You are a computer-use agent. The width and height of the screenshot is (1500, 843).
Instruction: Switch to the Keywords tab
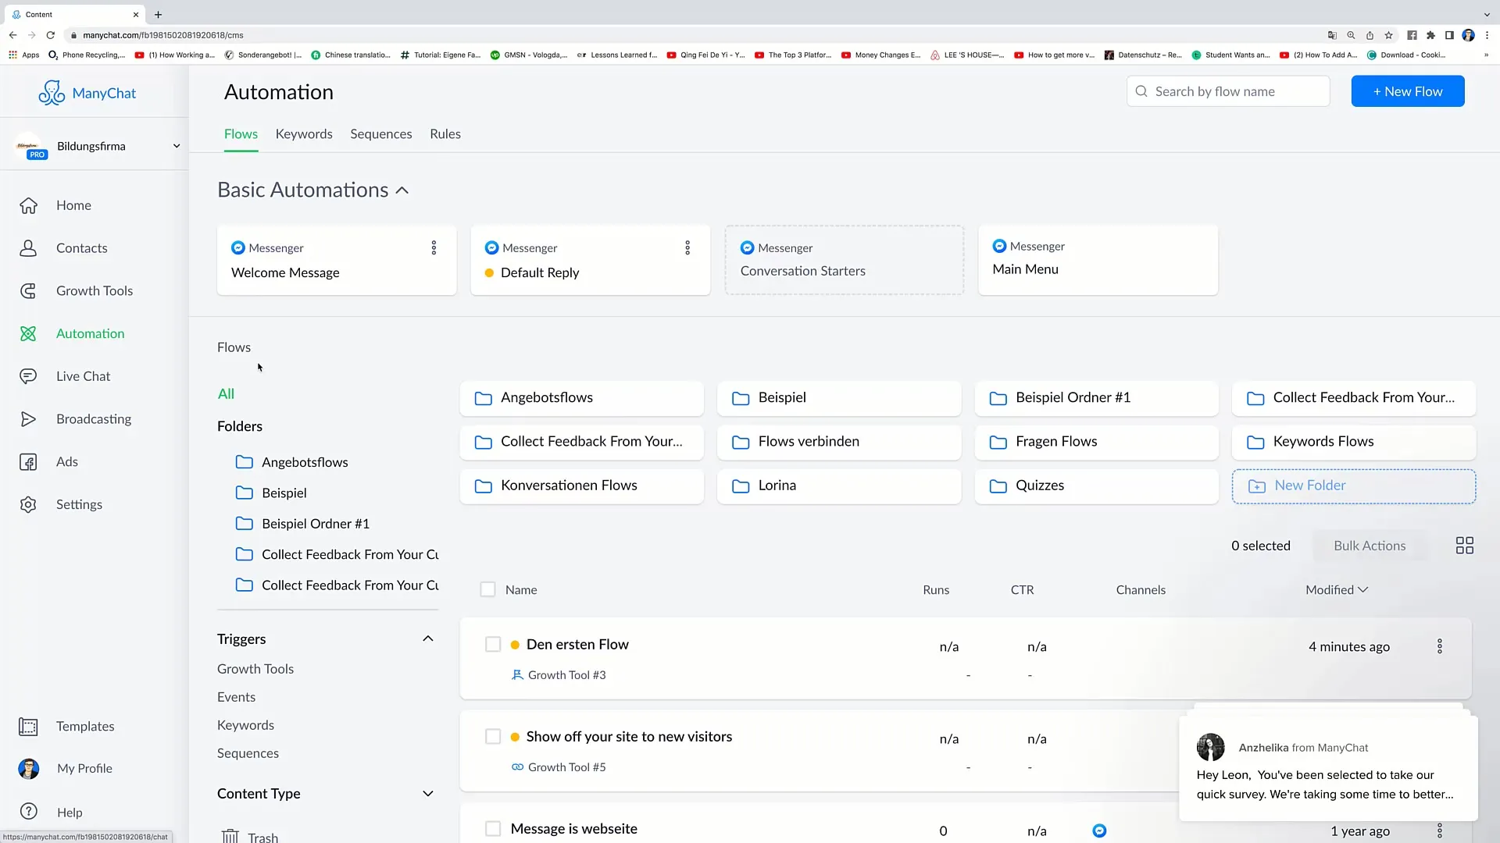point(304,134)
